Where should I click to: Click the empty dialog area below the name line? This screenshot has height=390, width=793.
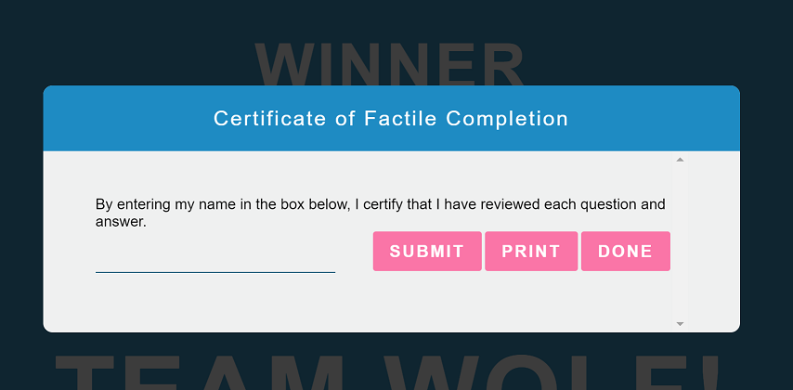[279, 302]
